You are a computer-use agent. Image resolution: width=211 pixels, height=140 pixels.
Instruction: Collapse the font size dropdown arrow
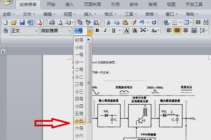[x=89, y=31]
